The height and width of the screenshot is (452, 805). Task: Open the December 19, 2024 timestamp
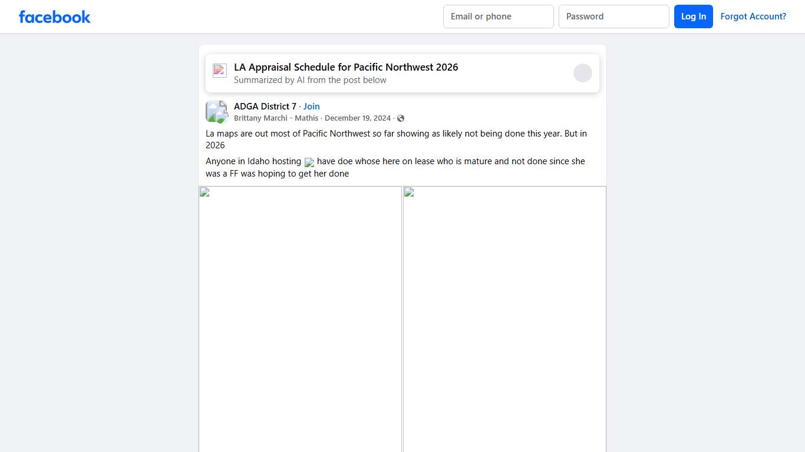pos(358,118)
